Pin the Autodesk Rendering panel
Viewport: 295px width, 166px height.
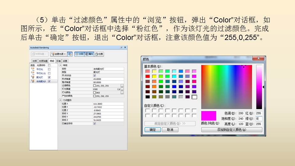pyautogui.click(x=121, y=47)
